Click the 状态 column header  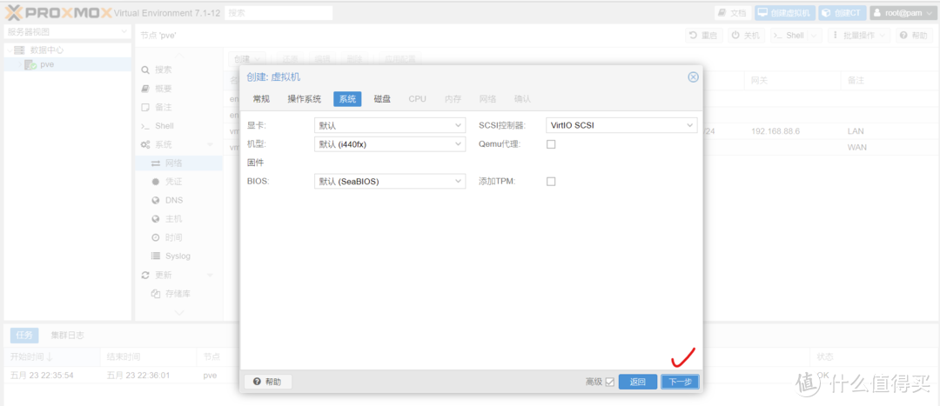coord(872,357)
